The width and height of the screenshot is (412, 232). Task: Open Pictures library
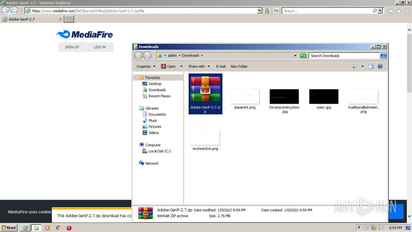click(155, 127)
